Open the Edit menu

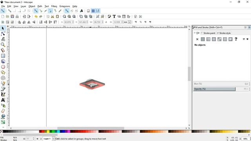point(9,6)
